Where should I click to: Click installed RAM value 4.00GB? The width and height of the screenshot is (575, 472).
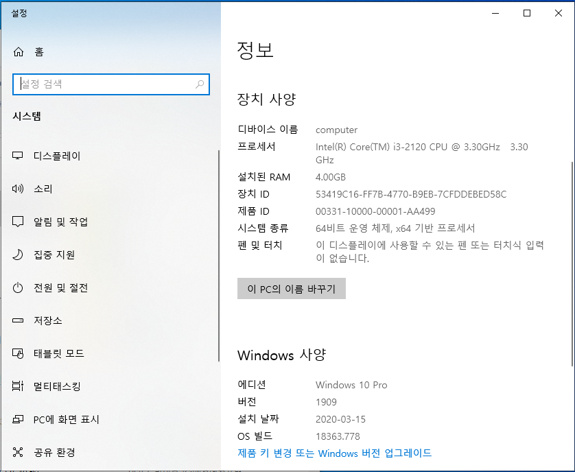click(331, 177)
